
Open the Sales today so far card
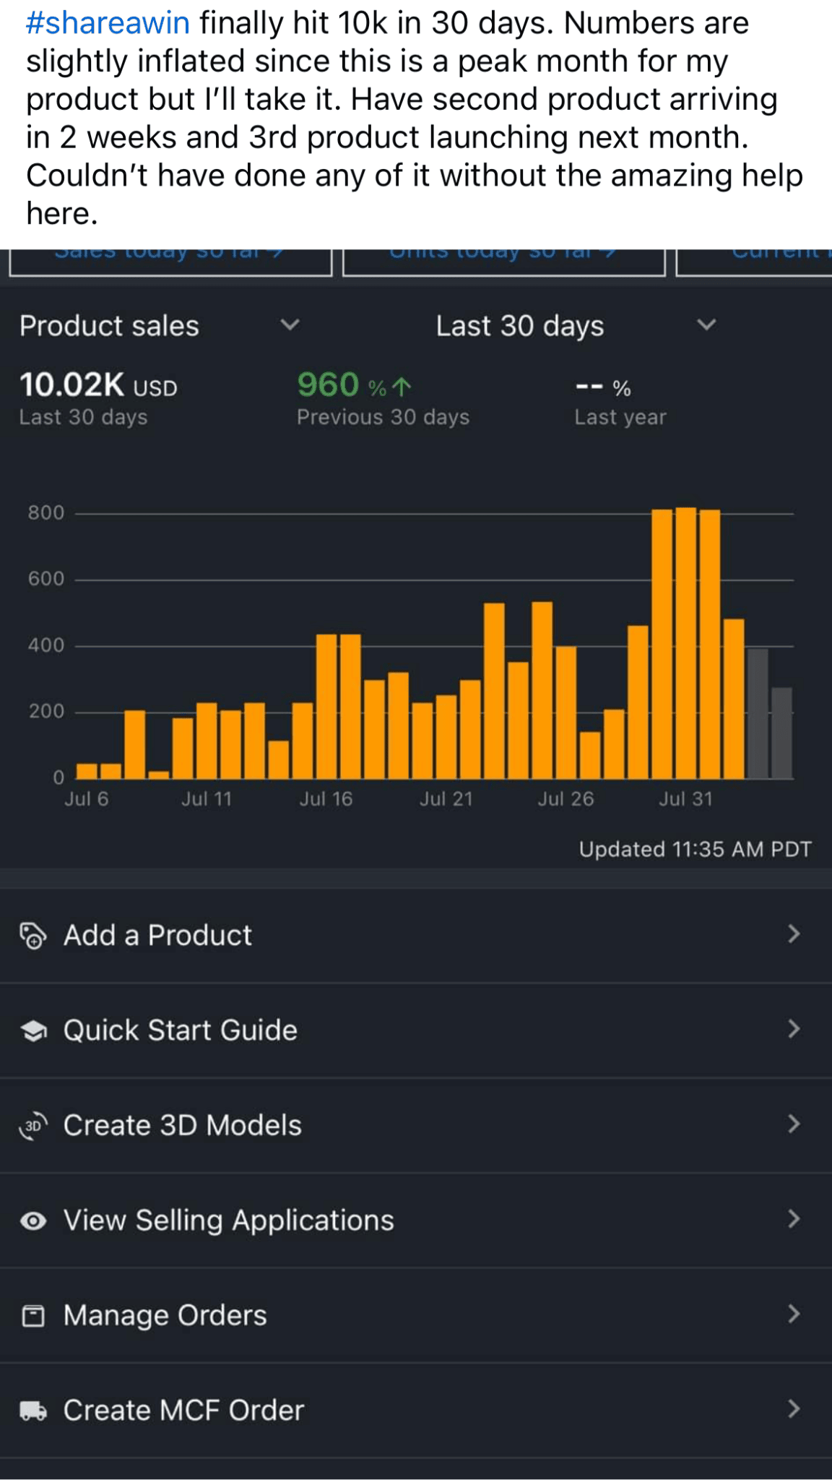(x=170, y=260)
